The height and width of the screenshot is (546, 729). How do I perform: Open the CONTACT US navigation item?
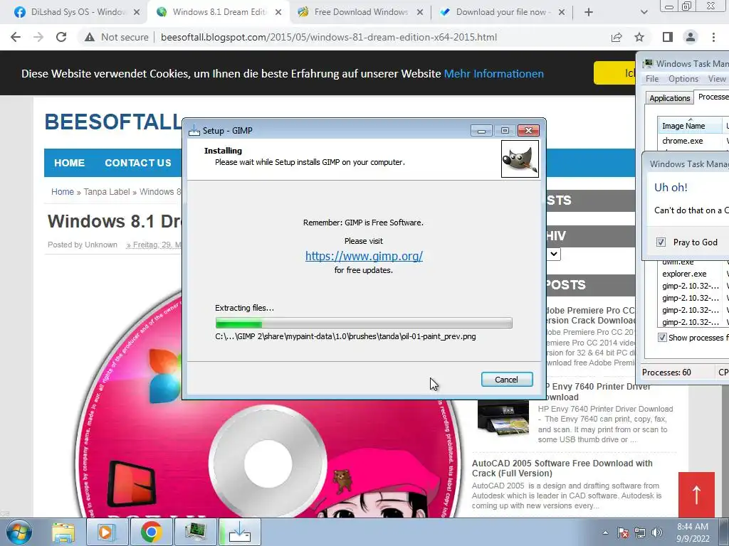click(x=137, y=163)
